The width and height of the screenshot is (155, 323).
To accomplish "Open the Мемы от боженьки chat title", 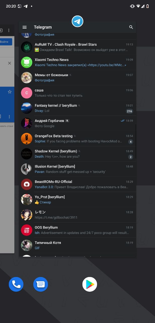I will (51, 75).
